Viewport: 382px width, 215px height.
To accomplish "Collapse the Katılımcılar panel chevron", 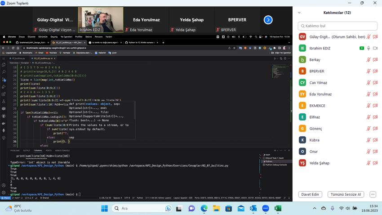I will point(299,13).
